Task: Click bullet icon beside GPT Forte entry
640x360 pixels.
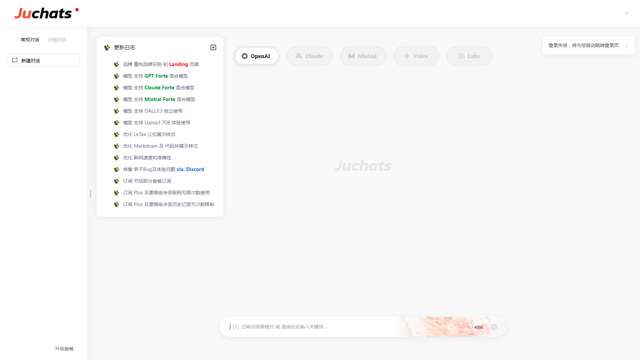Action: tap(116, 76)
